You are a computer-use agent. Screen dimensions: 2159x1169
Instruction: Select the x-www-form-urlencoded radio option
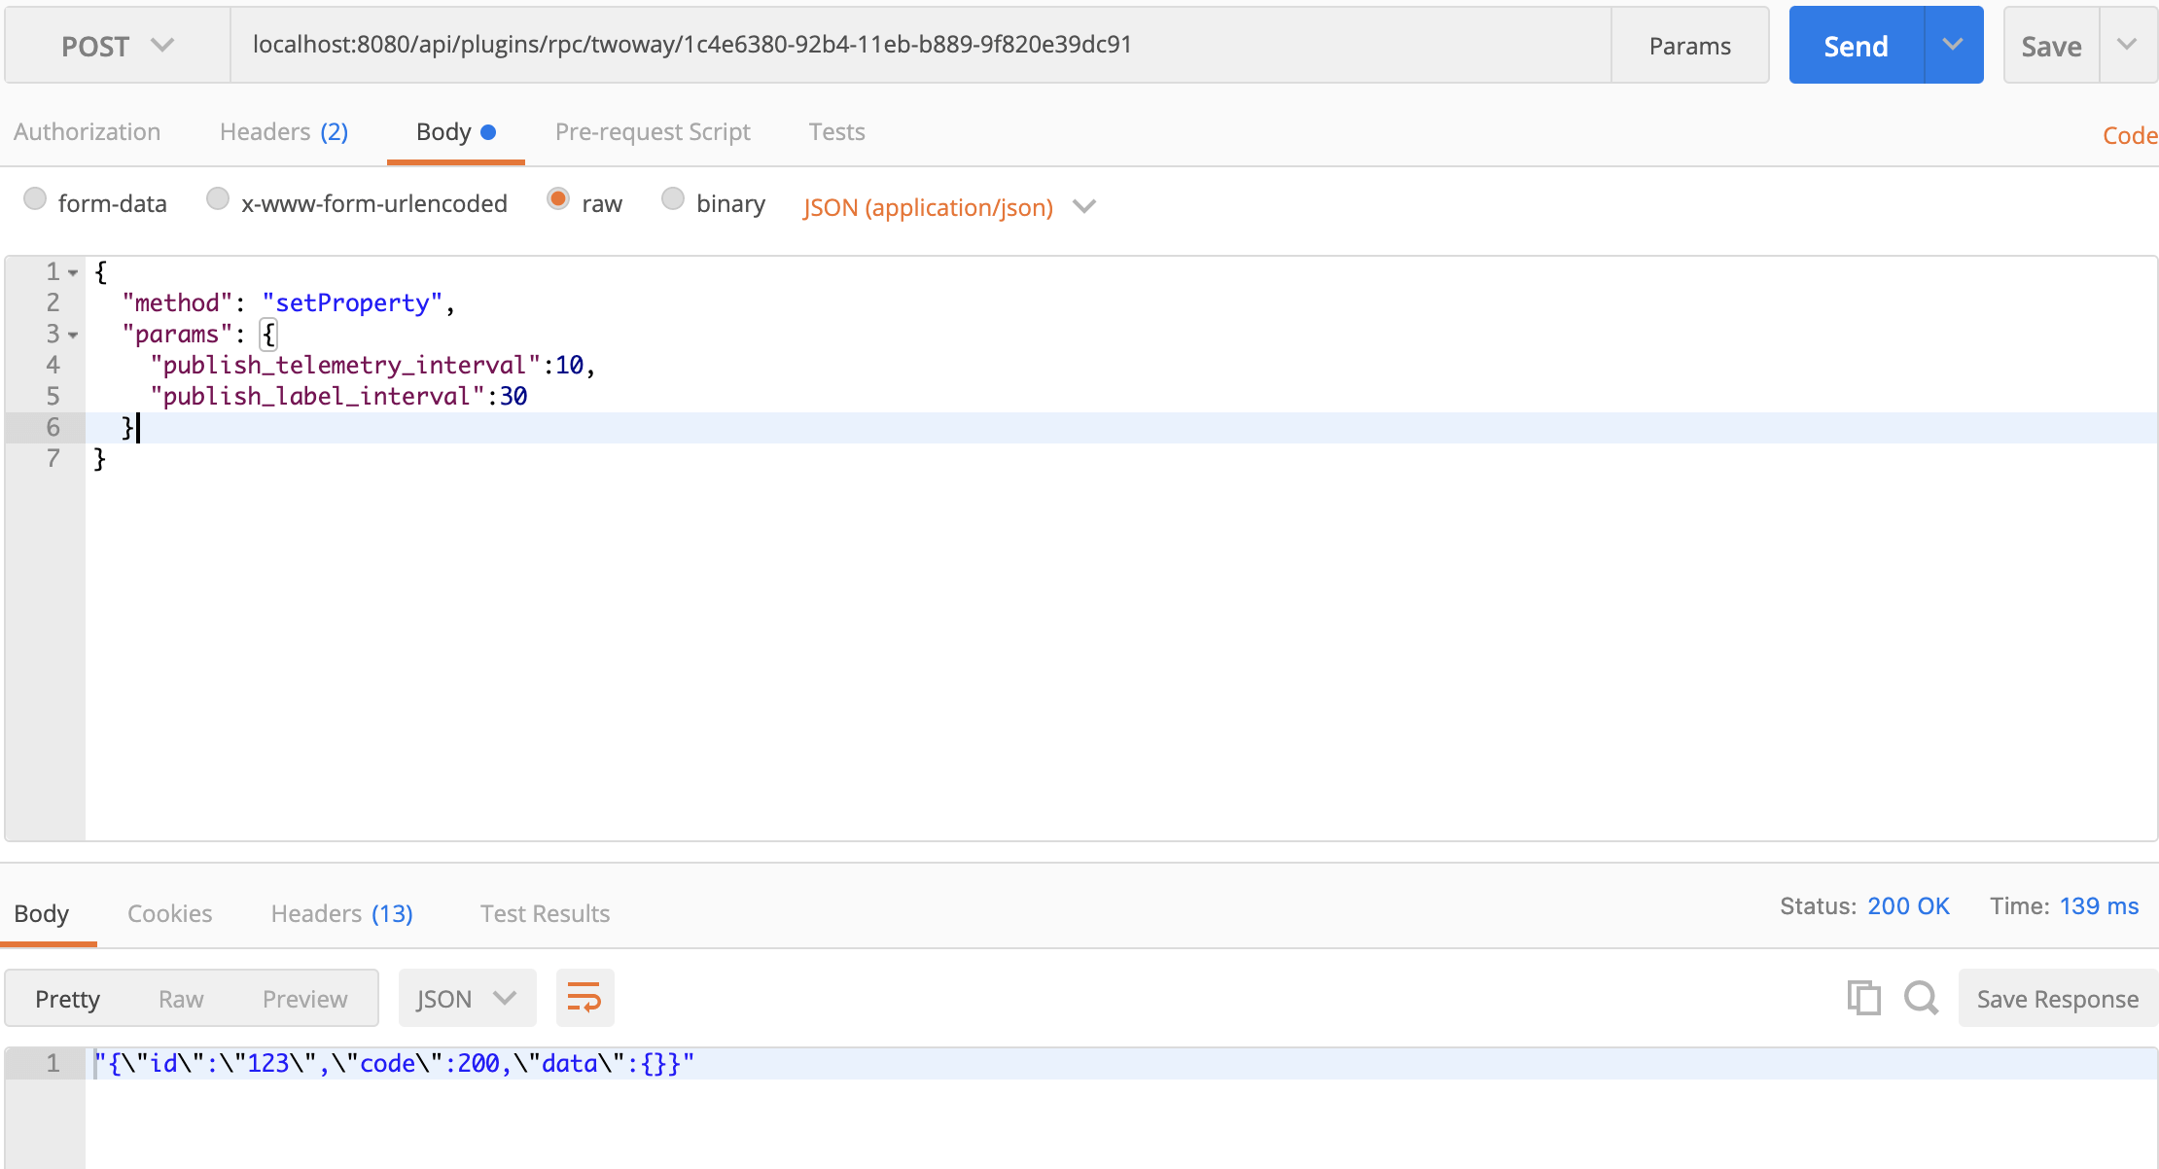(x=218, y=199)
